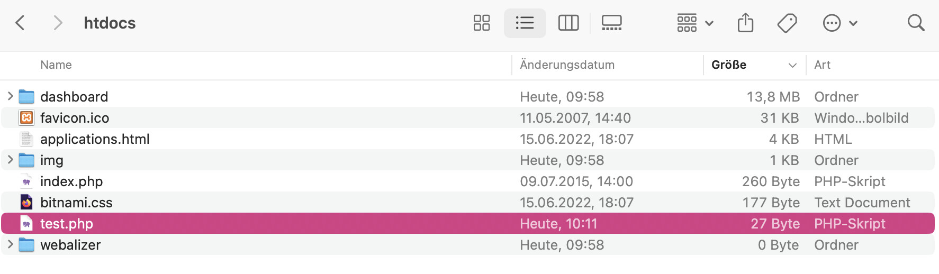Click the Share icon
This screenshot has height=274, width=939.
(745, 23)
